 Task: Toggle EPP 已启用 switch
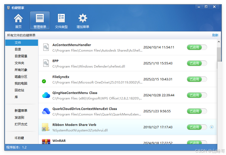[x=197, y=63]
